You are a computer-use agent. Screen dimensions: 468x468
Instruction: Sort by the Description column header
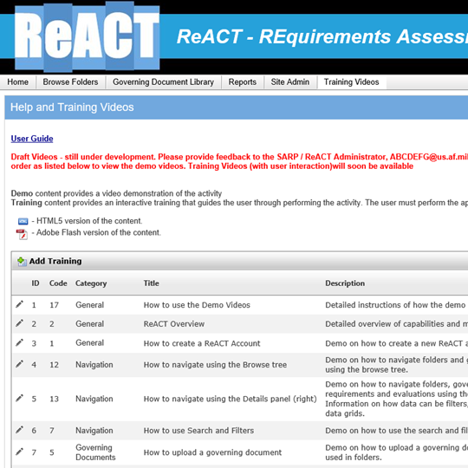(345, 283)
